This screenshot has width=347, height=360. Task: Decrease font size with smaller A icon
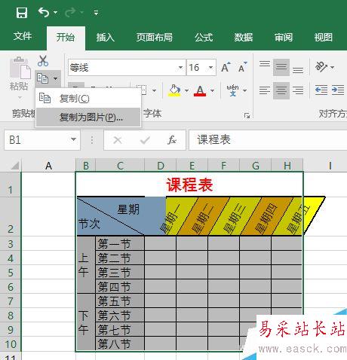(242, 67)
